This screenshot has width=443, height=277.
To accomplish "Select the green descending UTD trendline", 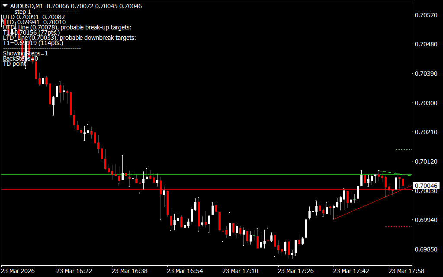I will (394, 173).
